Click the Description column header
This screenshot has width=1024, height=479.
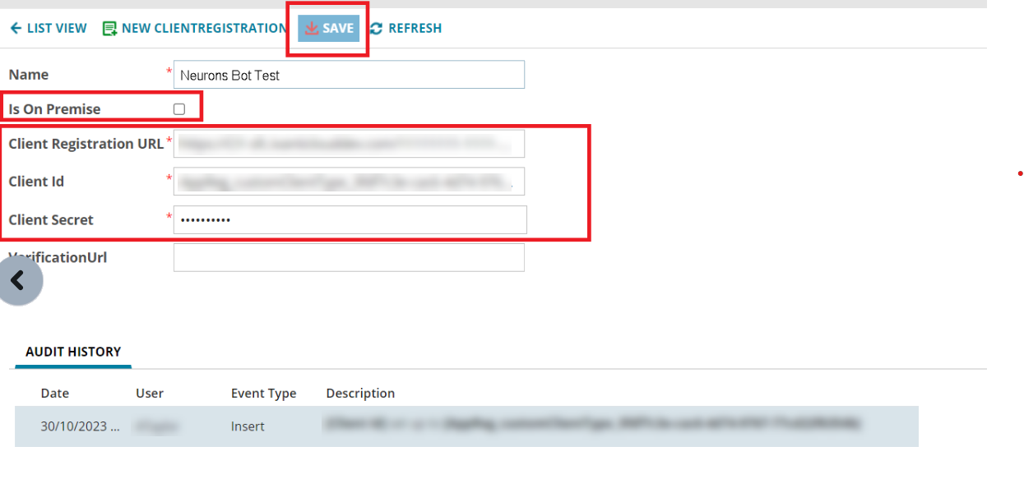[360, 393]
